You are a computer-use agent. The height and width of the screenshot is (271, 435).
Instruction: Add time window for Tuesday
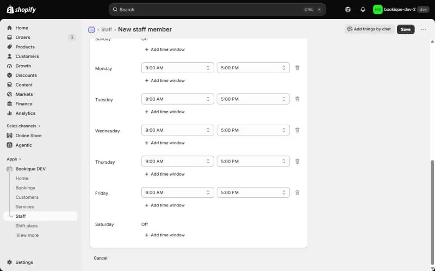point(165,112)
